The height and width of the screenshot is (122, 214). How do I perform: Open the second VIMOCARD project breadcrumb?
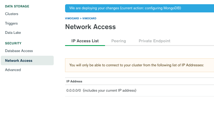click(89, 18)
